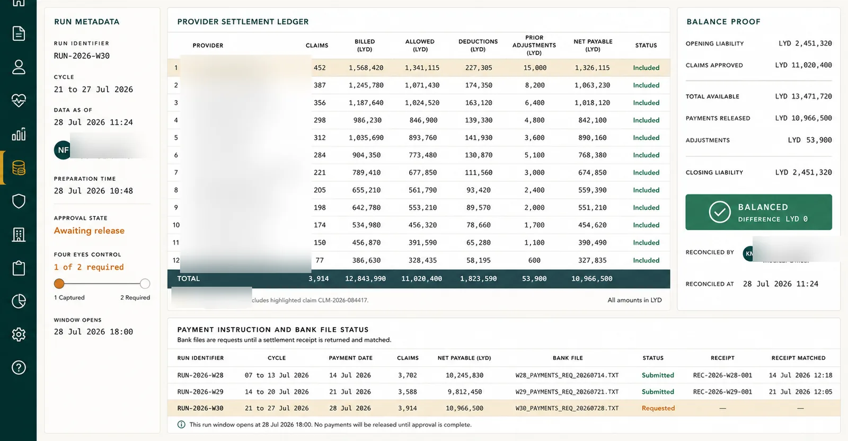Click the NF preparer avatar

click(63, 150)
